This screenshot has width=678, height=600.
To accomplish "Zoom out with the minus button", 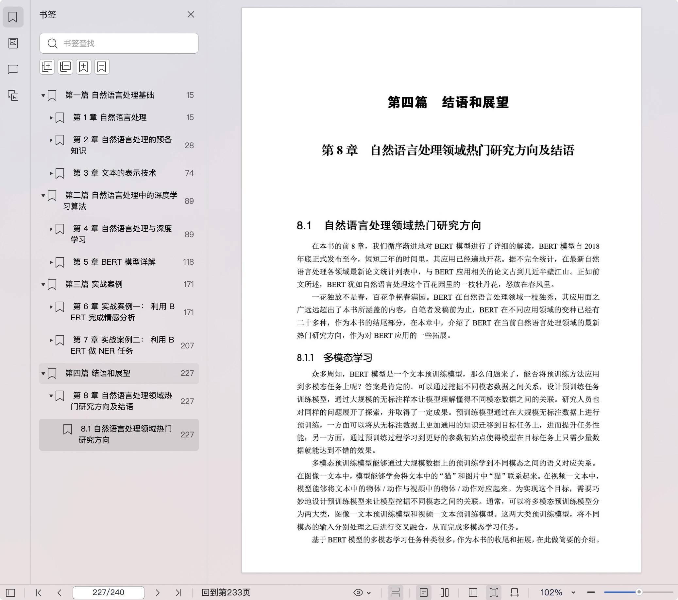I will click(x=591, y=592).
